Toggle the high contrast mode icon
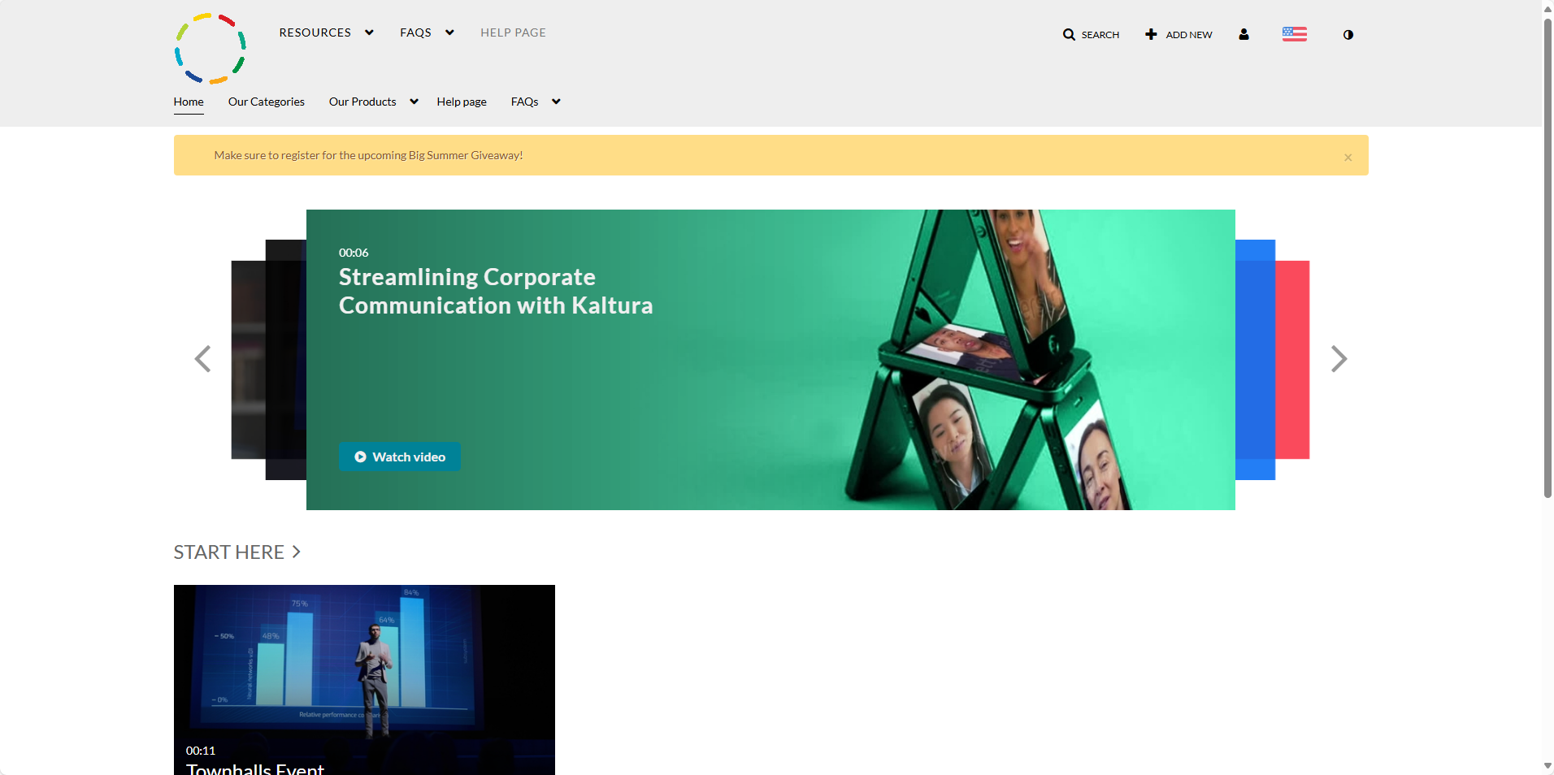This screenshot has width=1554, height=775. coord(1348,35)
